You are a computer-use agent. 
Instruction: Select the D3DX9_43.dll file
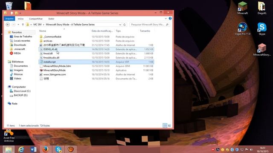(x=96, y=49)
